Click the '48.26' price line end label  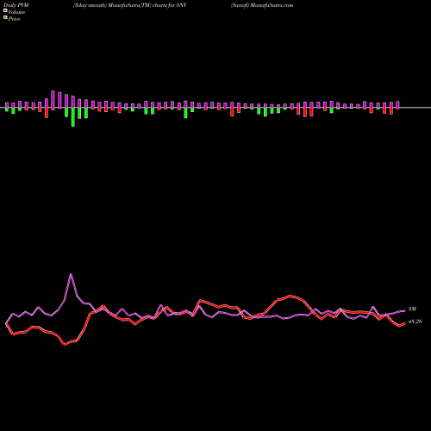coord(415,322)
